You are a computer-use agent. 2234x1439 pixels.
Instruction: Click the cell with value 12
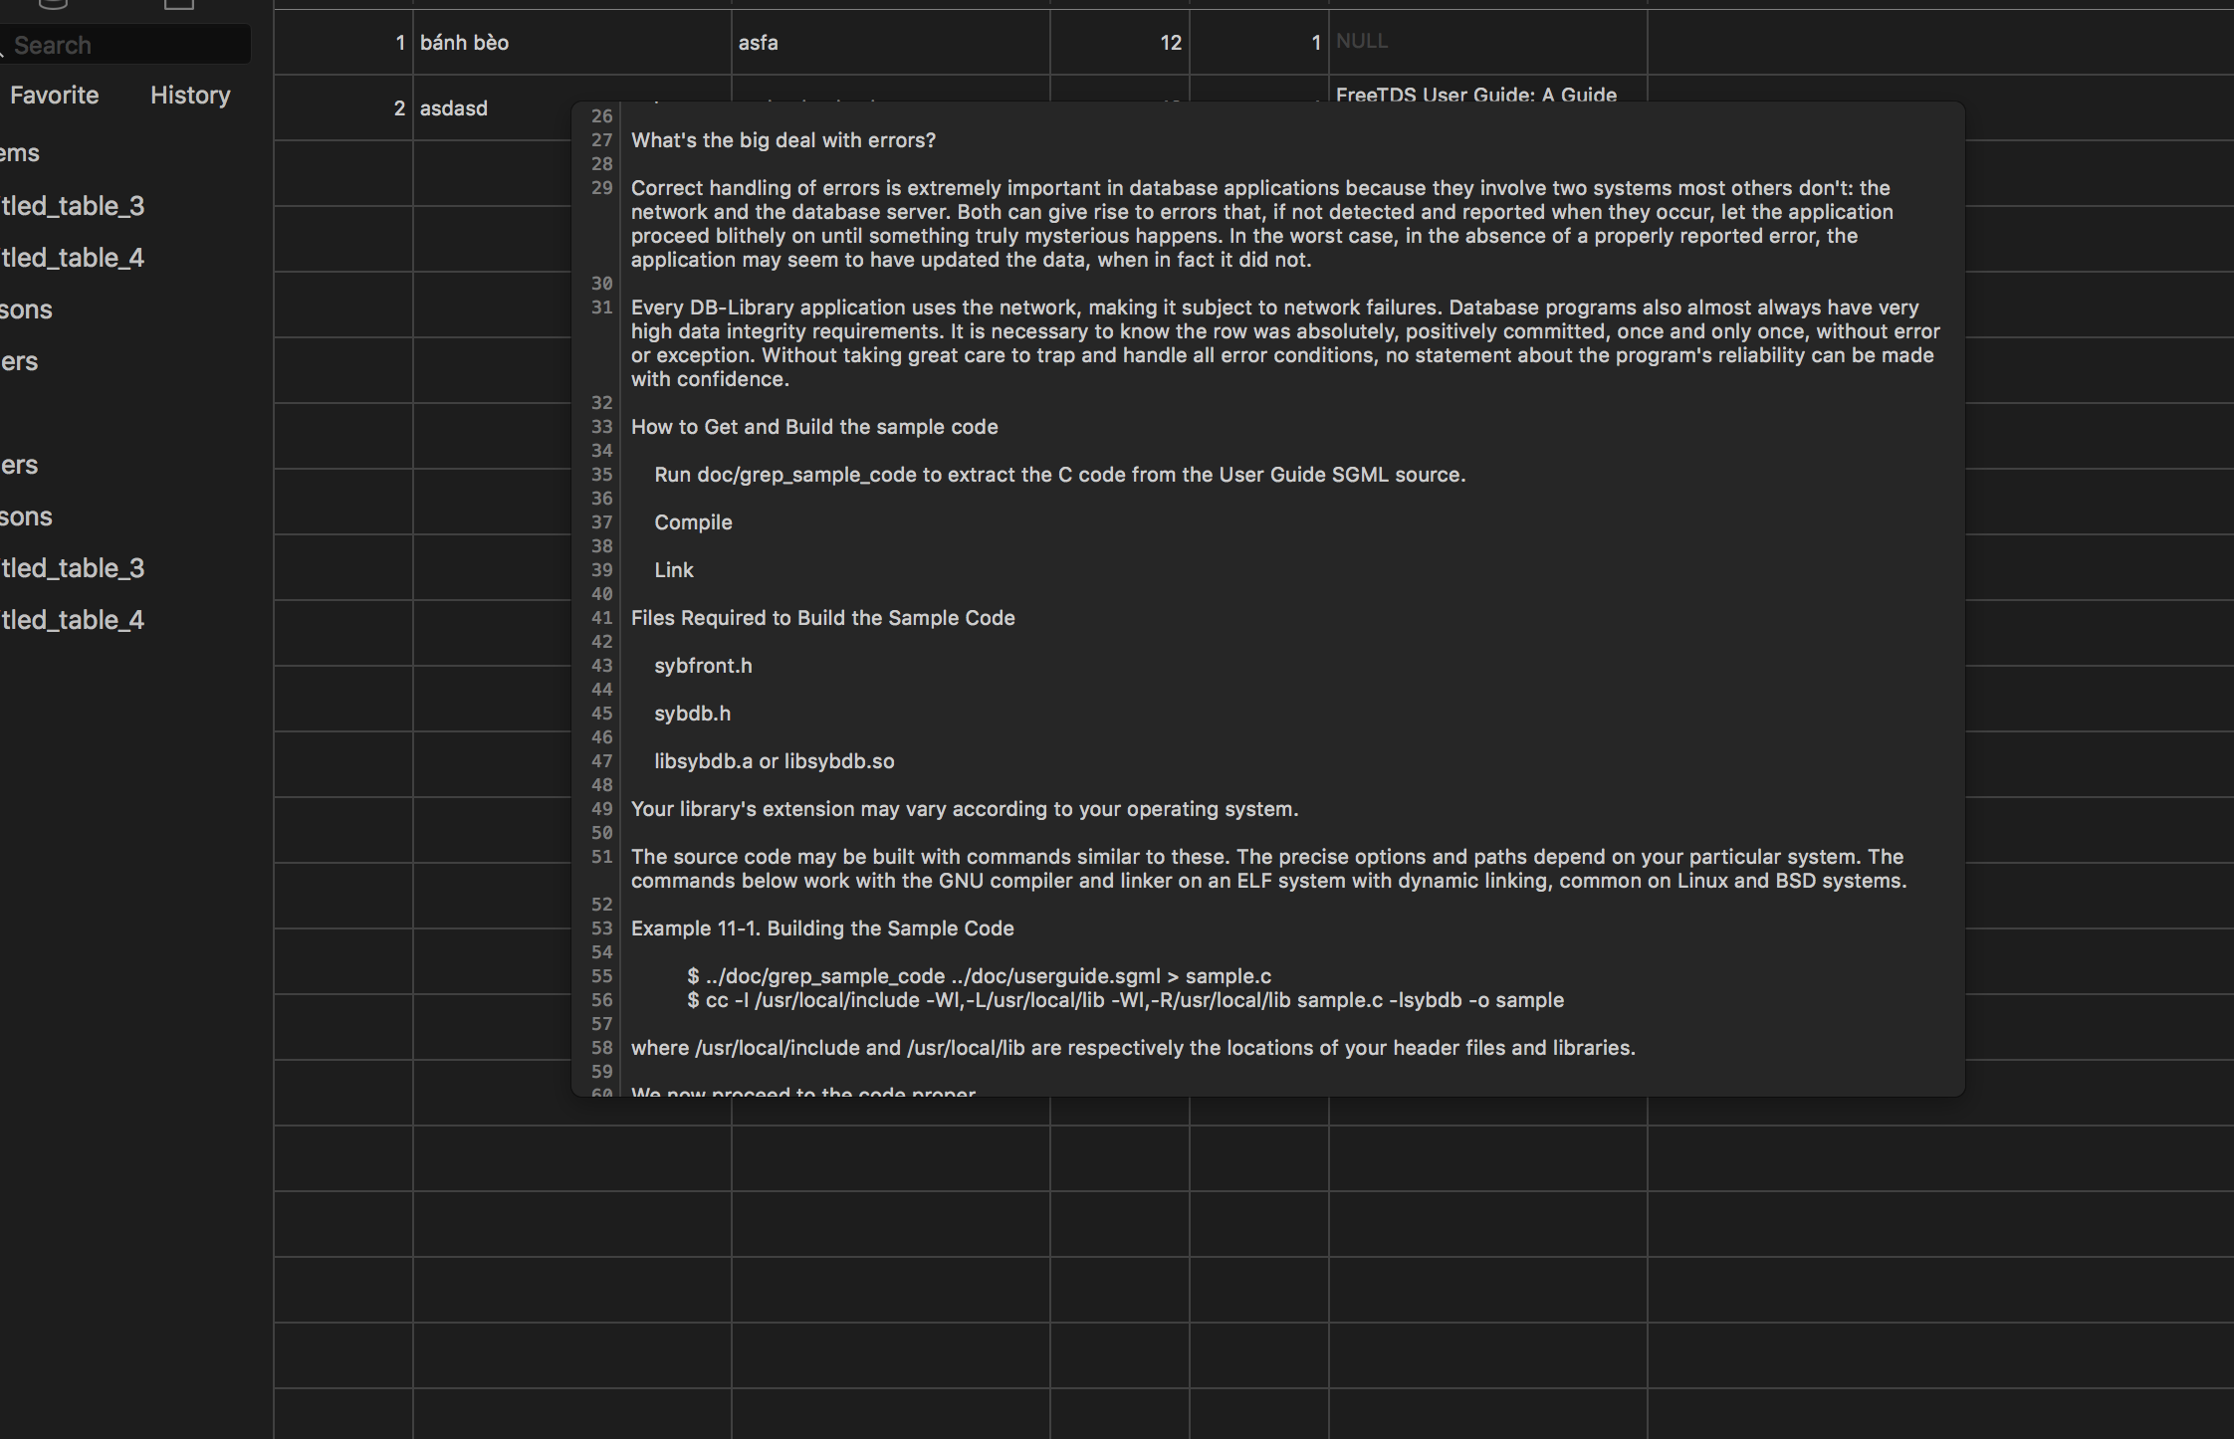[1170, 43]
